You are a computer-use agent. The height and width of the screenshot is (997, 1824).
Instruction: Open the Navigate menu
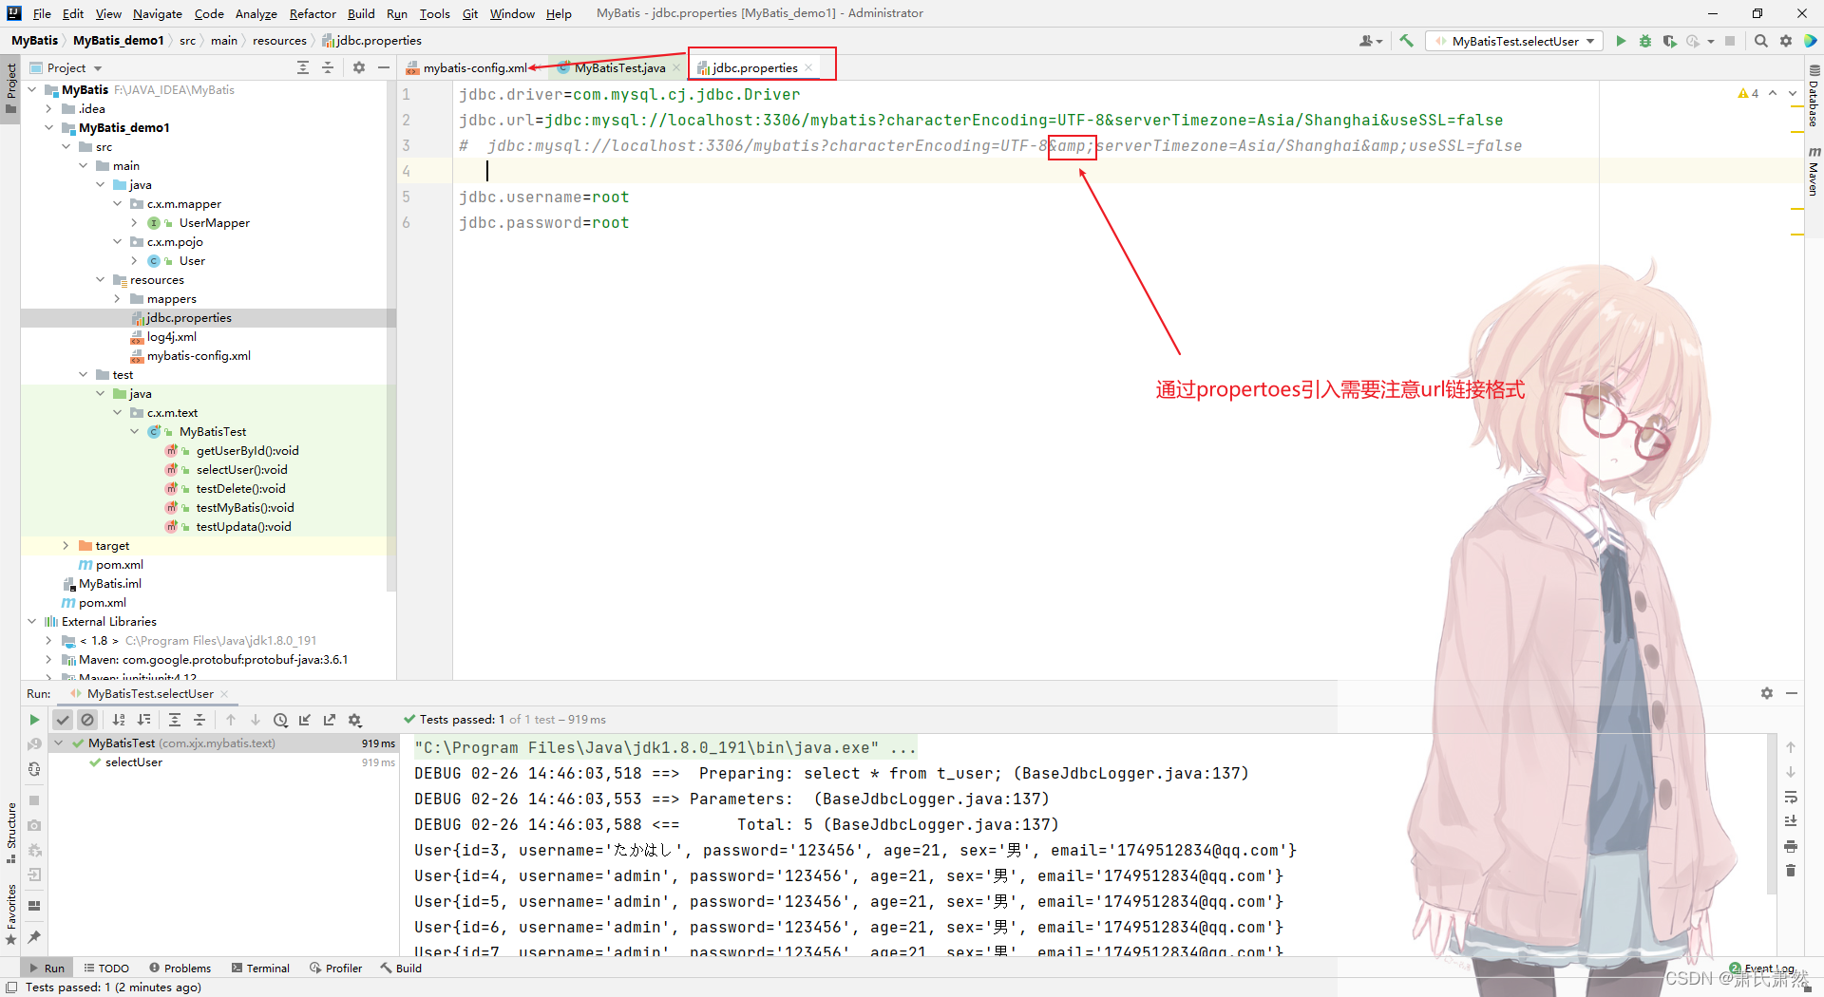click(x=158, y=13)
